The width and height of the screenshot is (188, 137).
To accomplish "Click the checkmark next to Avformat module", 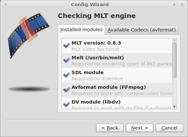I will [67, 90].
